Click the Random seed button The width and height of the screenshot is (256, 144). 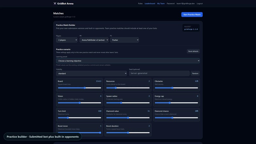point(195,73)
